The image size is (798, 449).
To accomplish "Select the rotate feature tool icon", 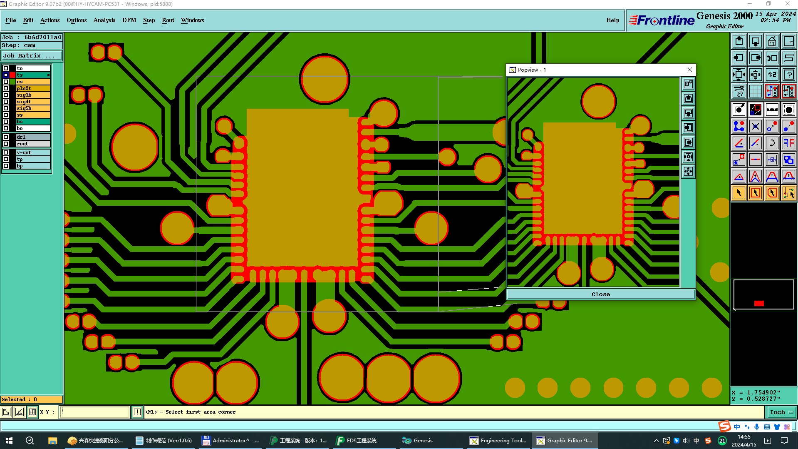I will [772, 143].
